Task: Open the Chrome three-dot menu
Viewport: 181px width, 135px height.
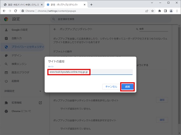Action: click(177, 11)
